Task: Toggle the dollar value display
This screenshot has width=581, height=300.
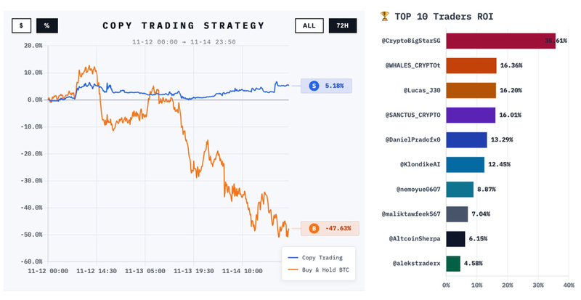Action: pos(20,26)
